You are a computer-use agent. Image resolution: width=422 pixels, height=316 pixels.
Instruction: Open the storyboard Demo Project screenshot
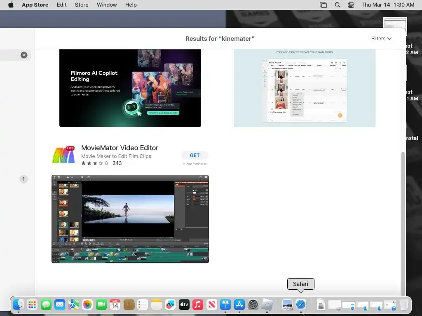(x=305, y=88)
